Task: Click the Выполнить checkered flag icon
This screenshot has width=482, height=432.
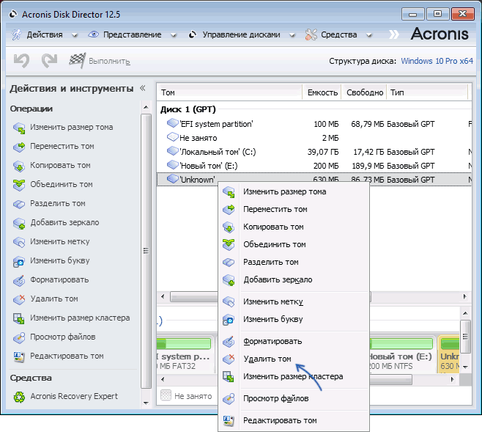Action: coord(77,62)
